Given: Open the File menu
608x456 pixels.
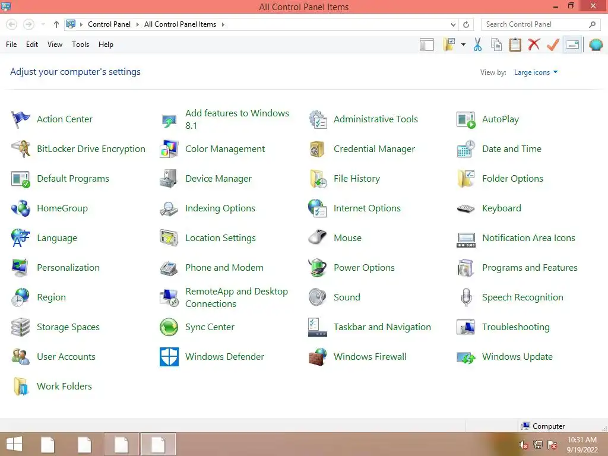Looking at the screenshot, I should (x=11, y=45).
